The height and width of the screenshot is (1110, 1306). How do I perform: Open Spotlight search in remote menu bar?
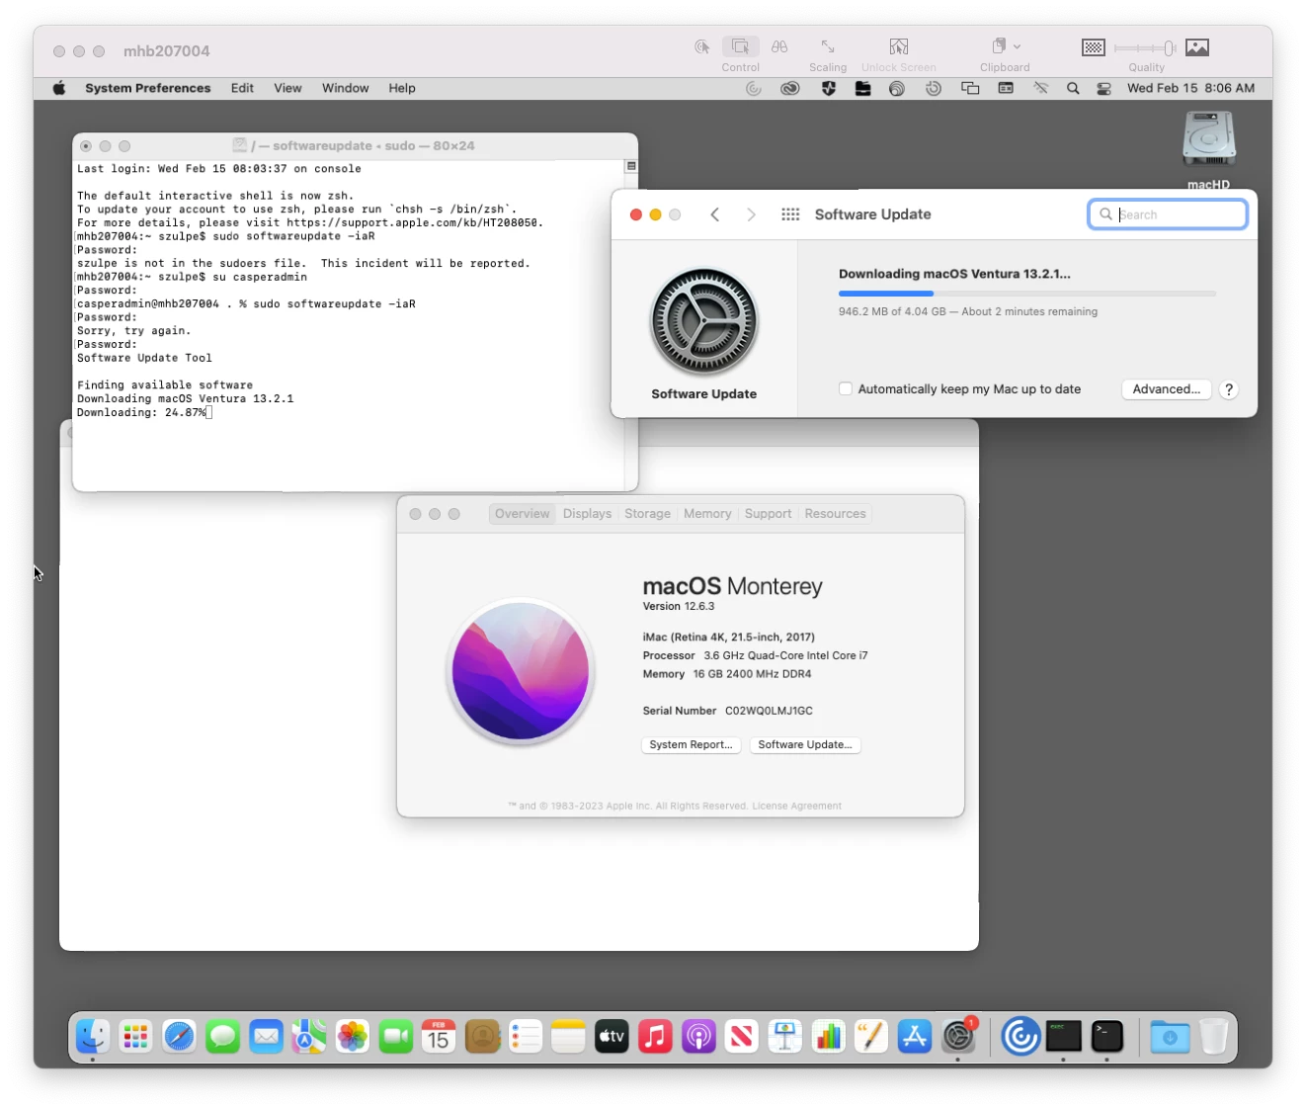click(1073, 88)
